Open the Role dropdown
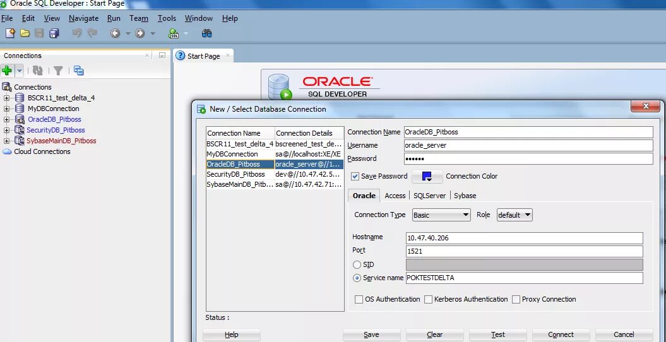 (x=514, y=215)
